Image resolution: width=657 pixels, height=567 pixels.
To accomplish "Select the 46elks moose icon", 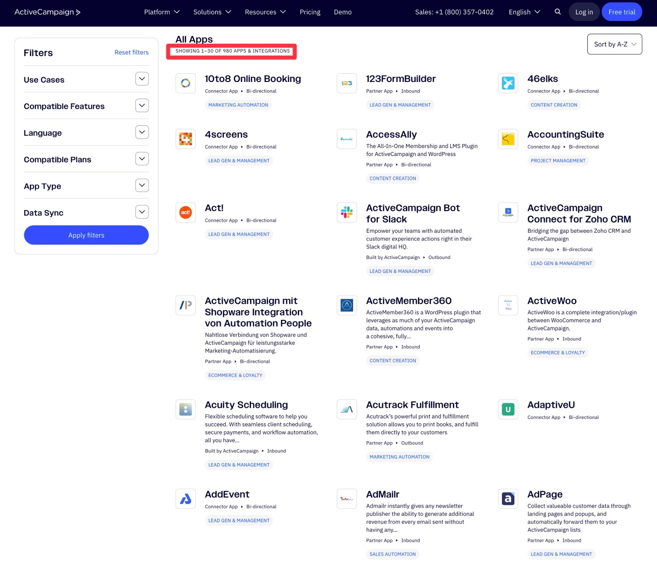I will click(508, 83).
